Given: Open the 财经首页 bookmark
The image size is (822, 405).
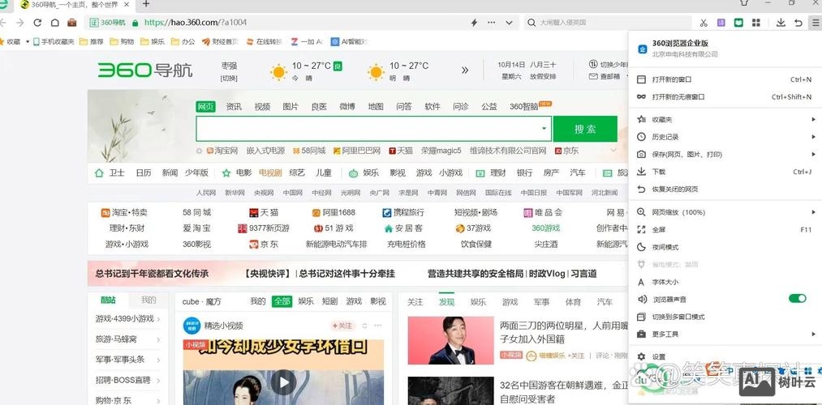Looking at the screenshot, I should tap(220, 41).
